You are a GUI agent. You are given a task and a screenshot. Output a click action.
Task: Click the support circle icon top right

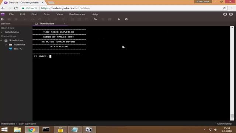(225, 14)
